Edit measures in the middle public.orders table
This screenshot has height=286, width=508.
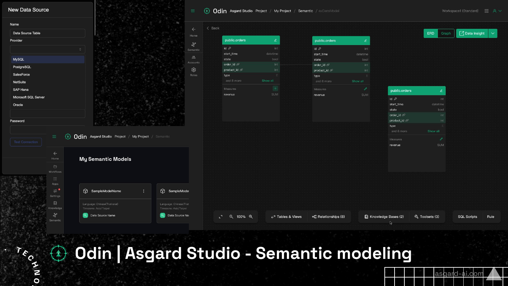click(x=365, y=89)
